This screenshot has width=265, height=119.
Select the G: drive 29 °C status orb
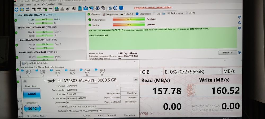pos(81,70)
